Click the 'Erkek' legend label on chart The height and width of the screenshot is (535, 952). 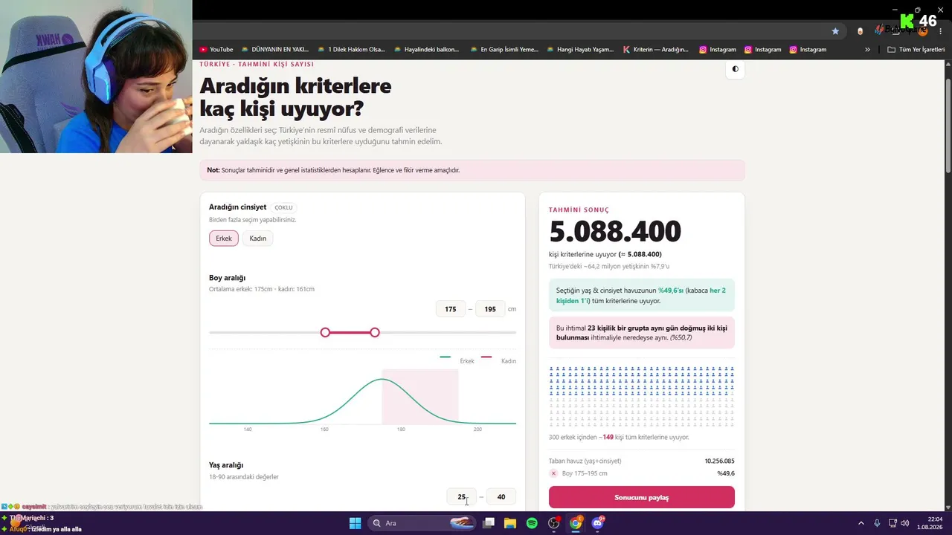(467, 361)
